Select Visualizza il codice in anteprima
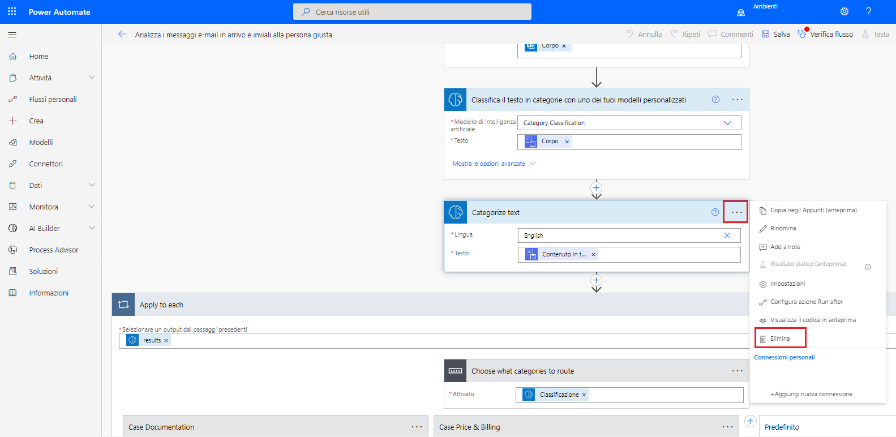The height and width of the screenshot is (437, 896). coord(813,320)
